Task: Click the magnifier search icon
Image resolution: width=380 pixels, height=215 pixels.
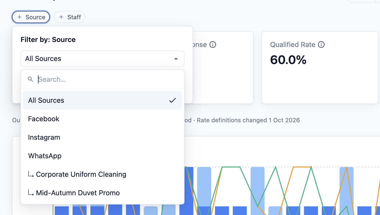Action: click(30, 79)
